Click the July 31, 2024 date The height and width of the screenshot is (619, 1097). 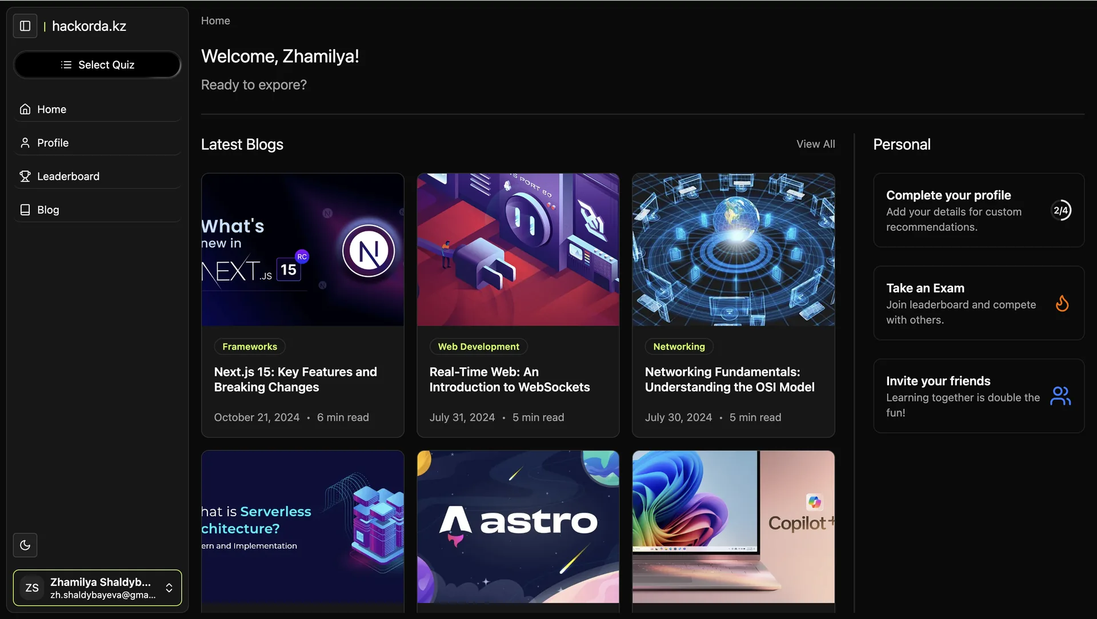[x=462, y=417]
